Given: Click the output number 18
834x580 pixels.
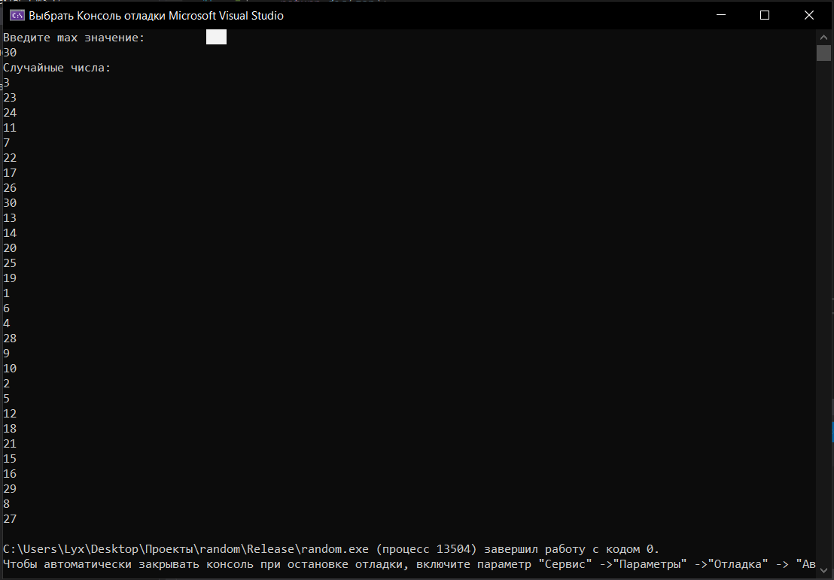Looking at the screenshot, I should pos(10,429).
